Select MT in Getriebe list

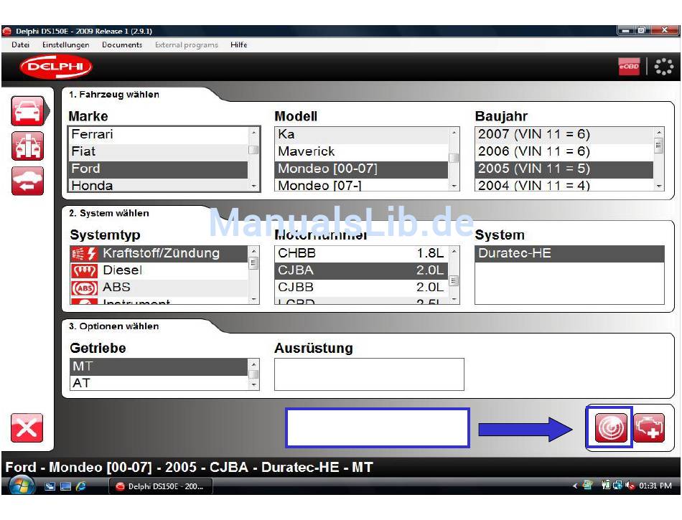pyautogui.click(x=159, y=367)
